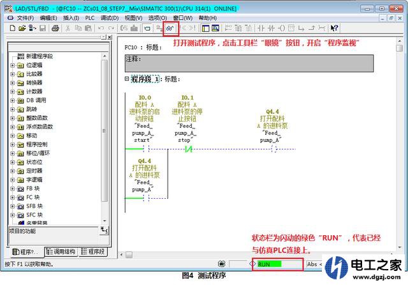The image size is (408, 285).
Task: Click the Redo arrow icon
Action: [111, 28]
